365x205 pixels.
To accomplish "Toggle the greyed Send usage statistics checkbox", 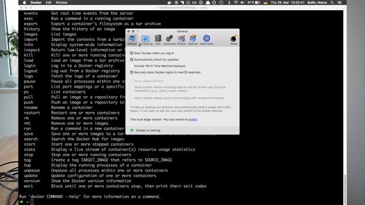I will click(132, 81).
